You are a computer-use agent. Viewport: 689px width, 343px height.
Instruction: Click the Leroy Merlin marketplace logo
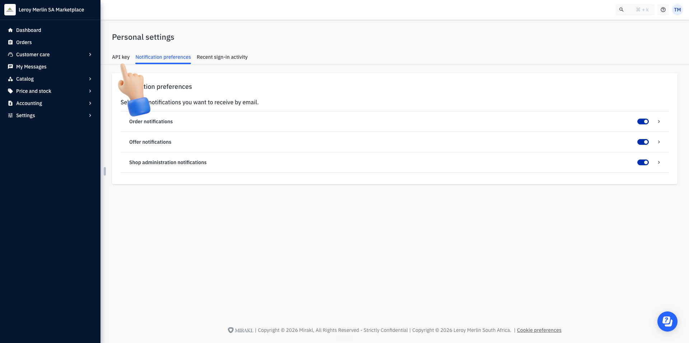[x=10, y=10]
